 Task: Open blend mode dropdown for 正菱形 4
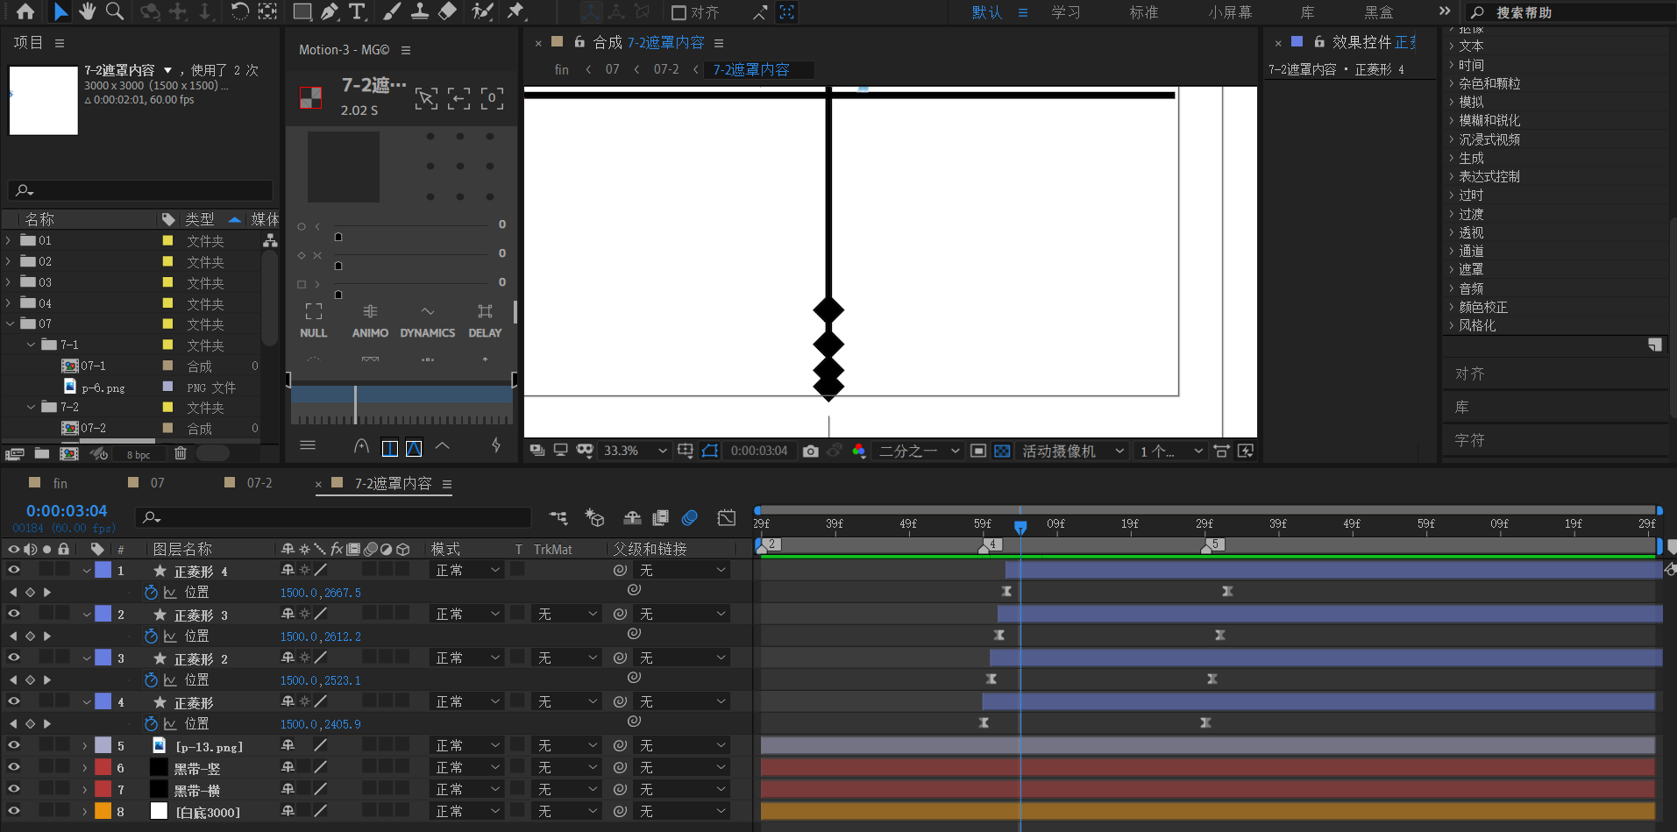467,570
